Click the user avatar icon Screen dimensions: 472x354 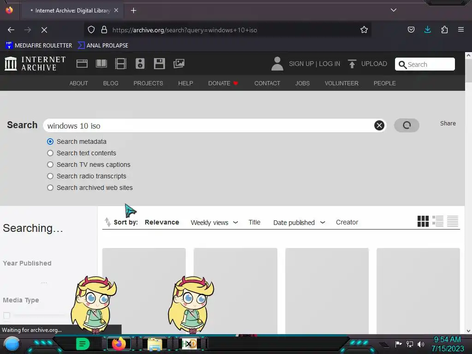tap(277, 64)
